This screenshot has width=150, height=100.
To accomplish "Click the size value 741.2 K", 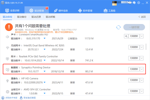I will coord(89,60).
